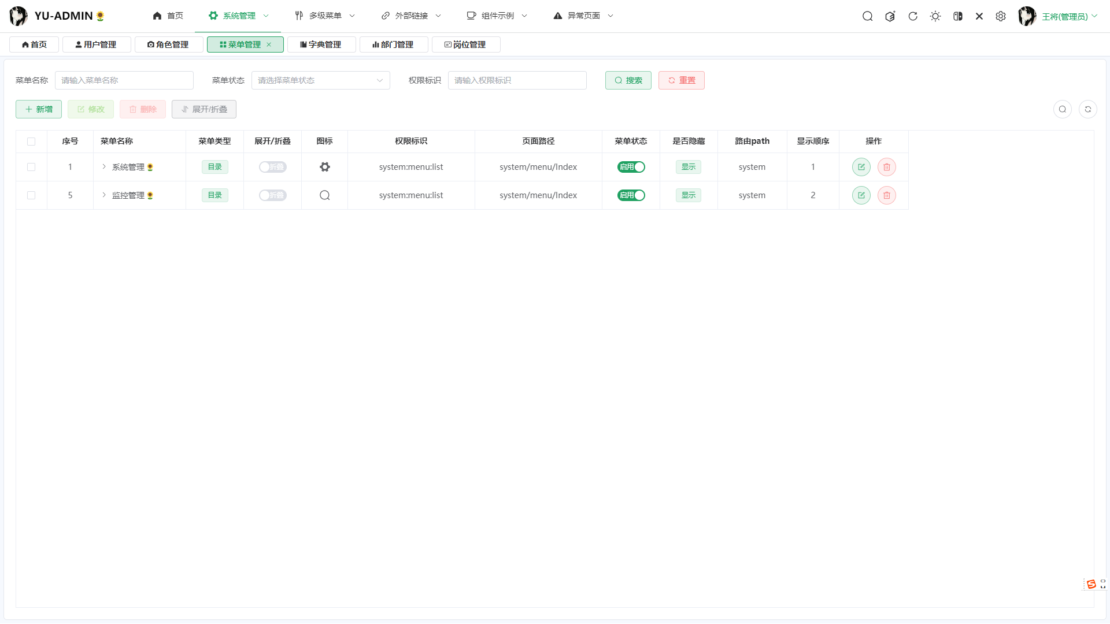1110x624 pixels.
Task: Delete 监控管理 row with red trash icon
Action: (x=886, y=195)
